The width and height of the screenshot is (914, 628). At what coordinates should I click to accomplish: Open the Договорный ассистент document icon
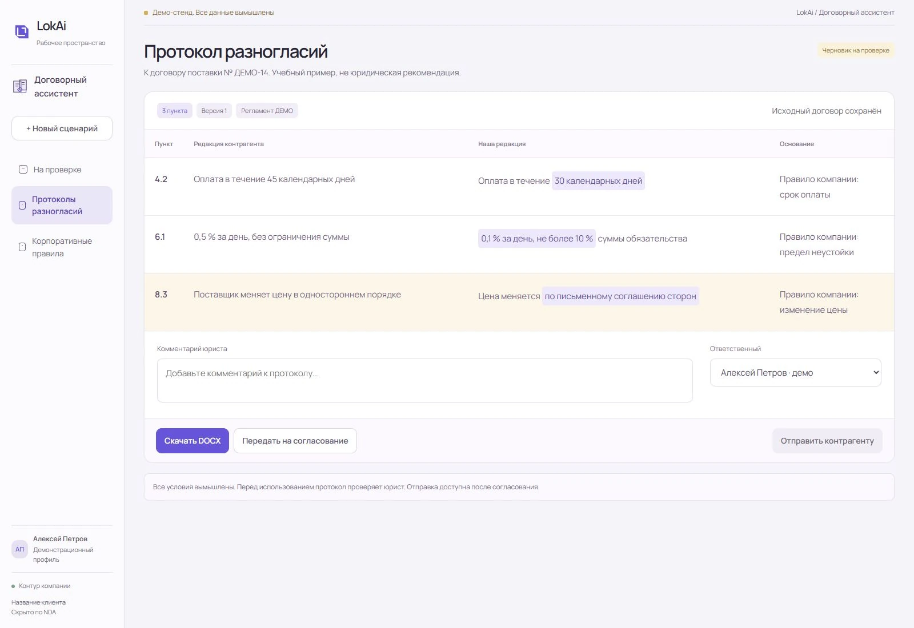coord(20,86)
